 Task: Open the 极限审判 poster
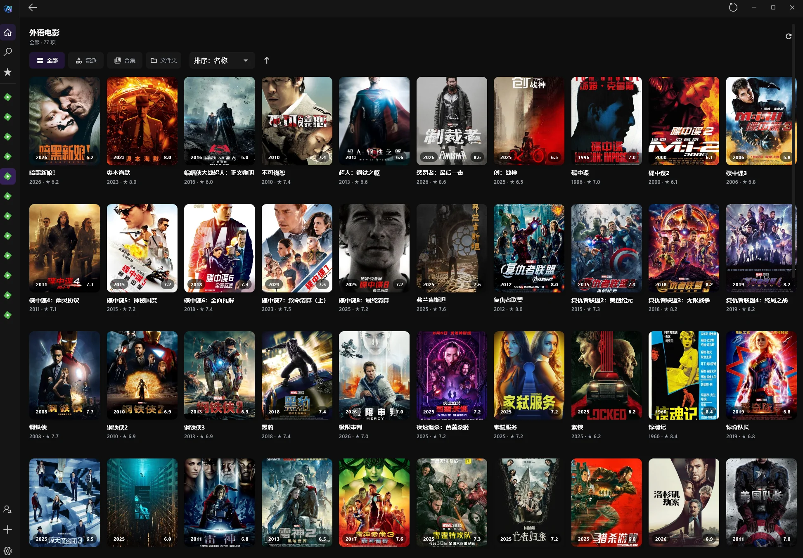[374, 375]
